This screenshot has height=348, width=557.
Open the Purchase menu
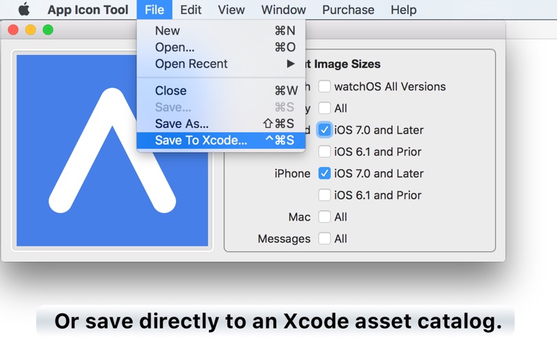click(348, 10)
